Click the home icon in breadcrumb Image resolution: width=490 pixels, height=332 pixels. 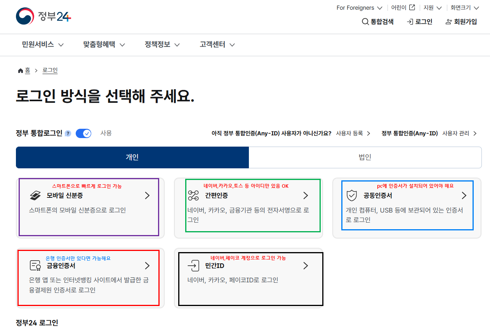pyautogui.click(x=21, y=71)
